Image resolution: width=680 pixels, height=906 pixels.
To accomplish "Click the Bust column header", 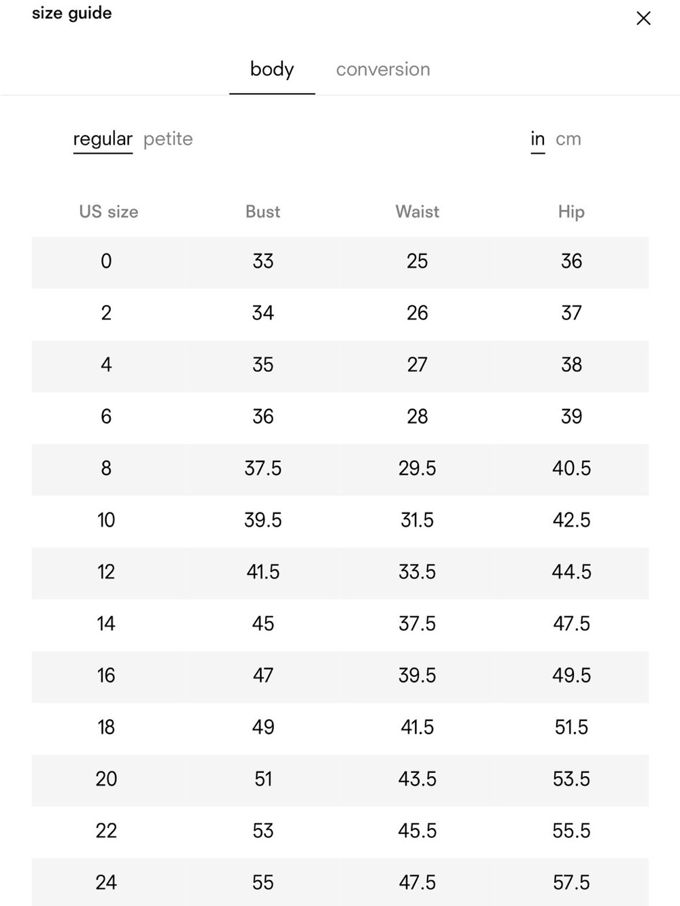I will point(262,212).
